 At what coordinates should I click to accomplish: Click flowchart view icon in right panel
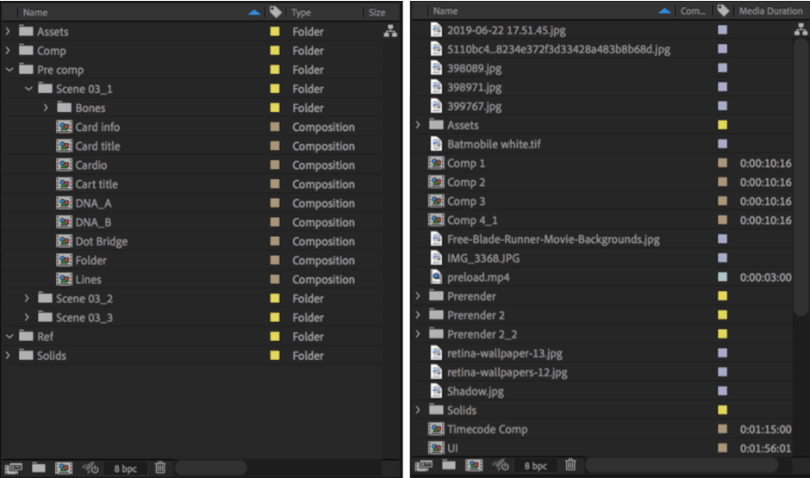(800, 30)
